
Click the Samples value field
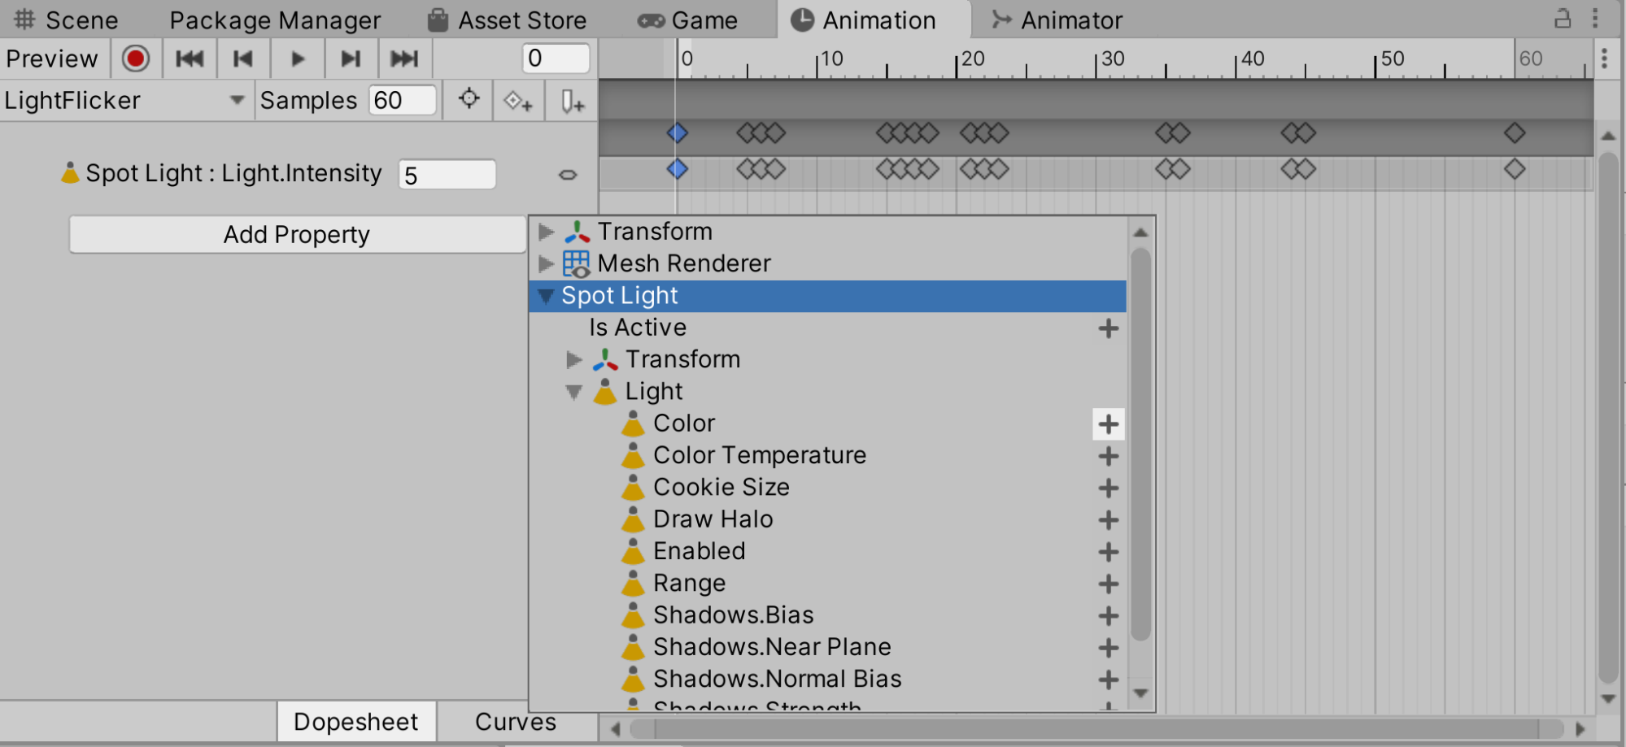(402, 101)
